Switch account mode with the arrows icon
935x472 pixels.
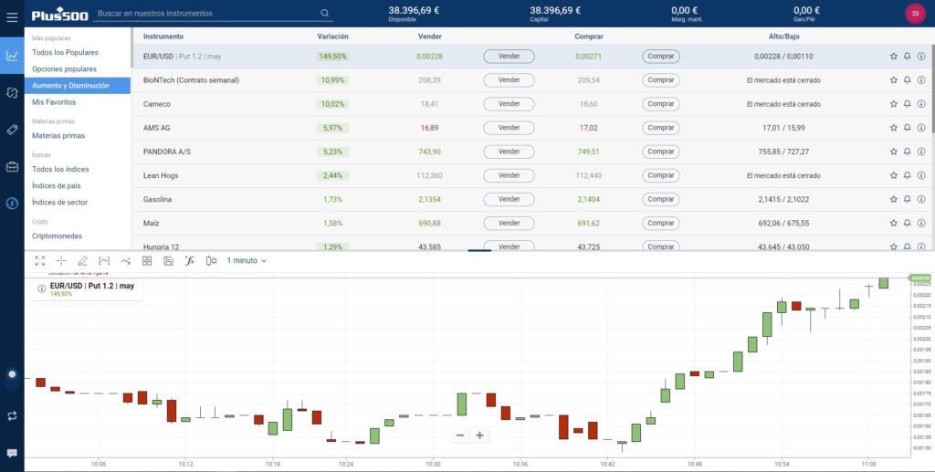click(12, 416)
